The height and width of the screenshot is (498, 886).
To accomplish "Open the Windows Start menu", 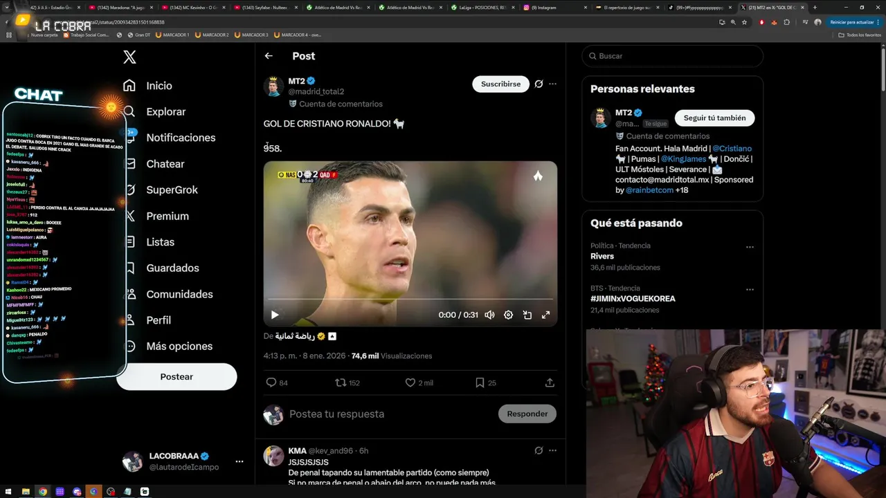I will [8, 492].
